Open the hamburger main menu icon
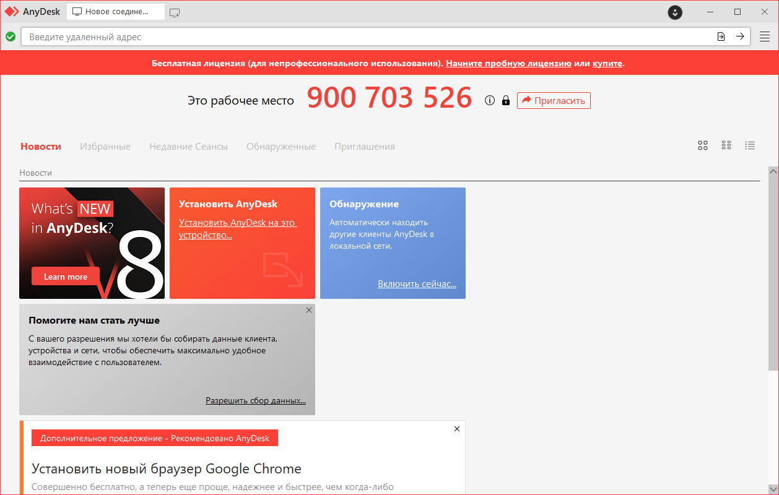Image resolution: width=779 pixels, height=495 pixels. coord(765,37)
